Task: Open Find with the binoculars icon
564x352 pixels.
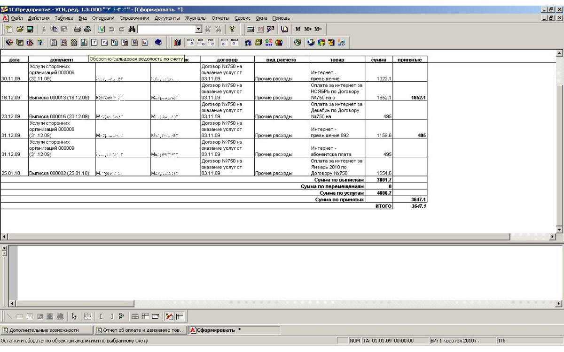Action: click(132, 30)
